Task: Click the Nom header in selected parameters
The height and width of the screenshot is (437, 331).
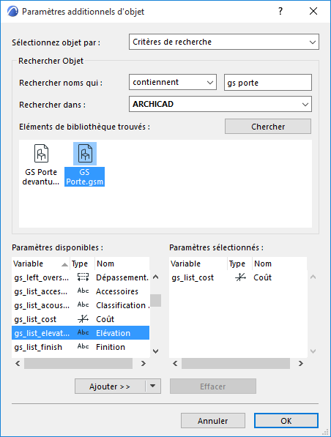Action: coord(280,264)
